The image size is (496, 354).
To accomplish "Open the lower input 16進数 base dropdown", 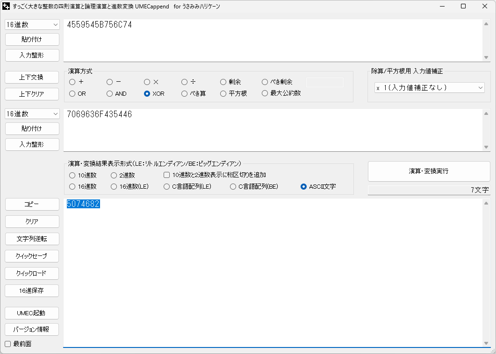I will (32, 114).
